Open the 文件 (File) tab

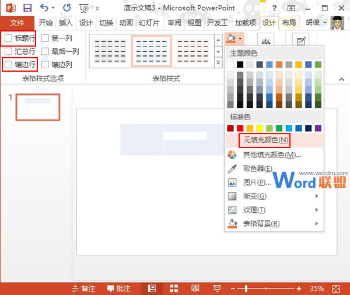17,23
